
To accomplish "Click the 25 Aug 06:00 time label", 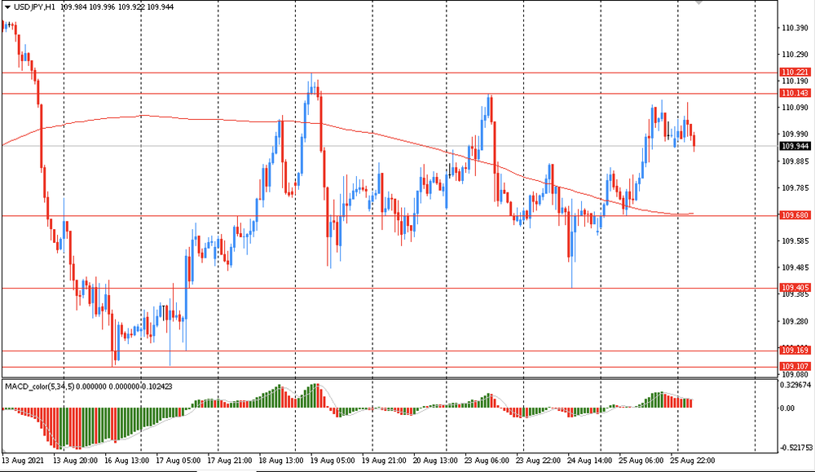I will pos(641,461).
